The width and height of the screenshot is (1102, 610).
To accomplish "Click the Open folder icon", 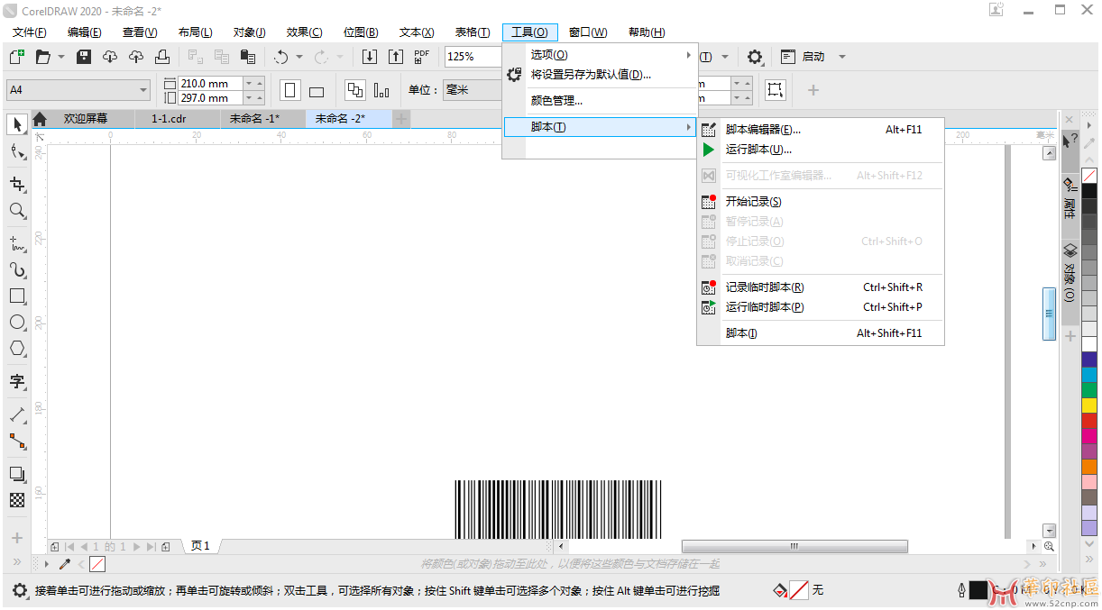I will (42, 57).
